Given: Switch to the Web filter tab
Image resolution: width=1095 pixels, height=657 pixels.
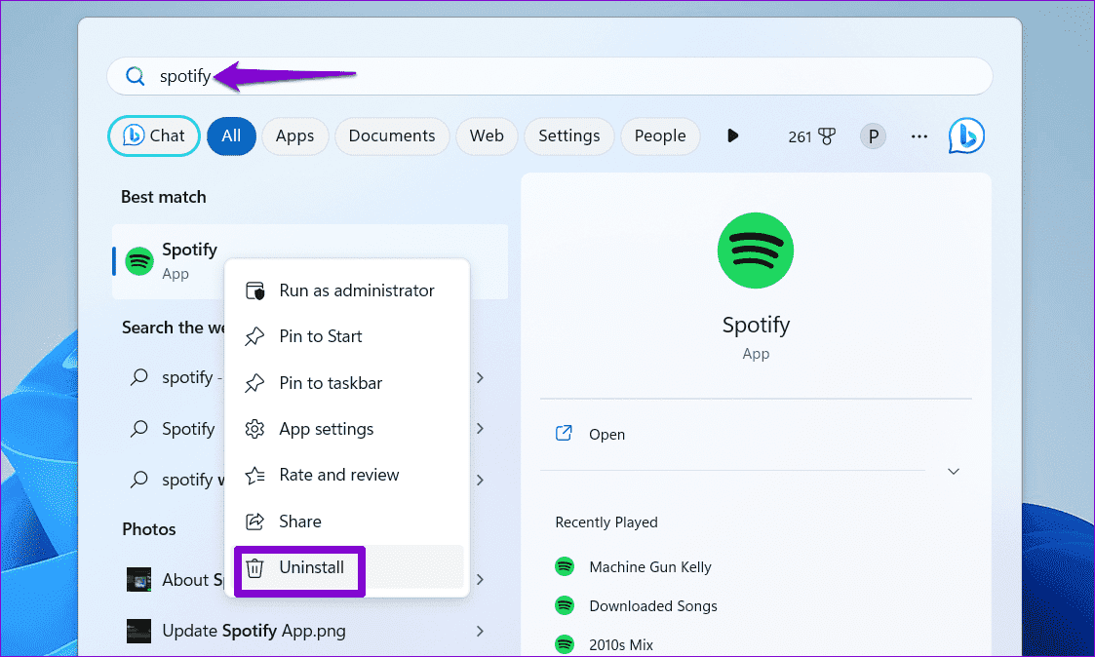Looking at the screenshot, I should pyautogui.click(x=487, y=136).
